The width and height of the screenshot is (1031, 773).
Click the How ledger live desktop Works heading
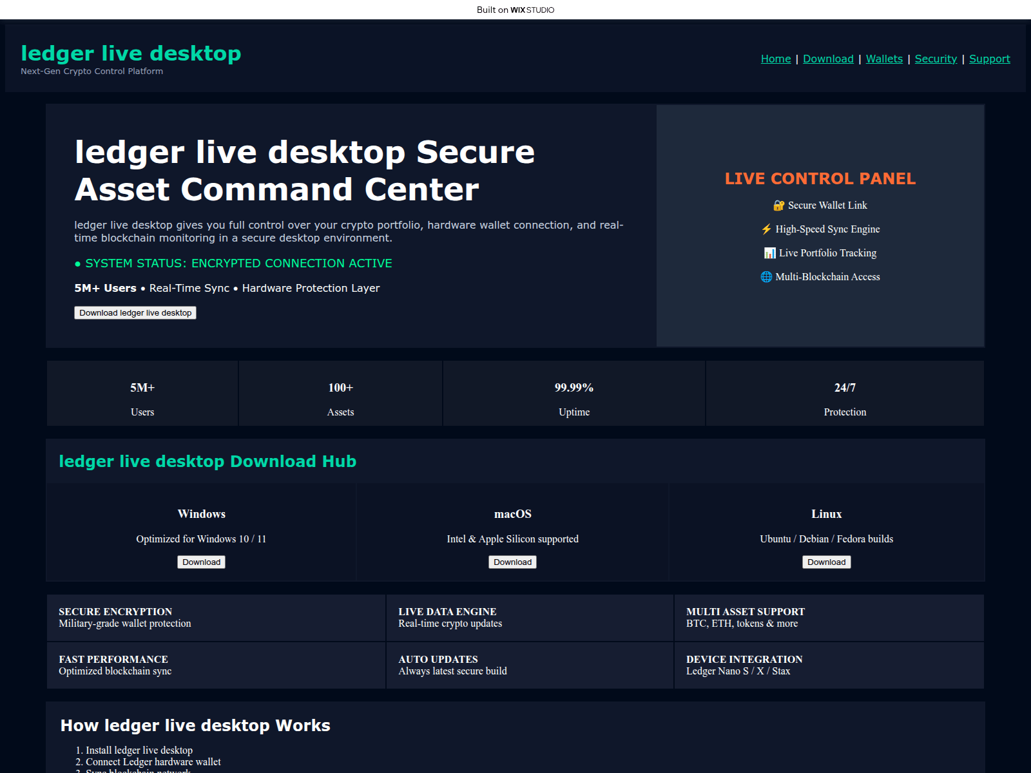pyautogui.click(x=195, y=725)
